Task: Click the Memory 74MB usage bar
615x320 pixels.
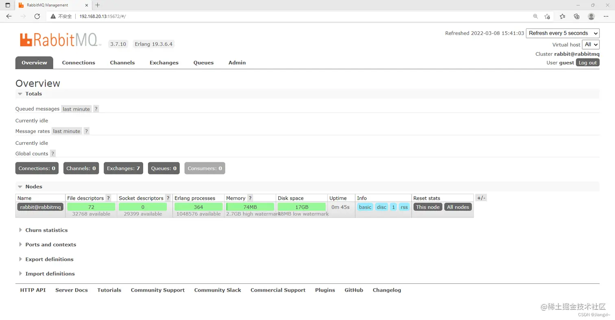Action: (x=250, y=207)
